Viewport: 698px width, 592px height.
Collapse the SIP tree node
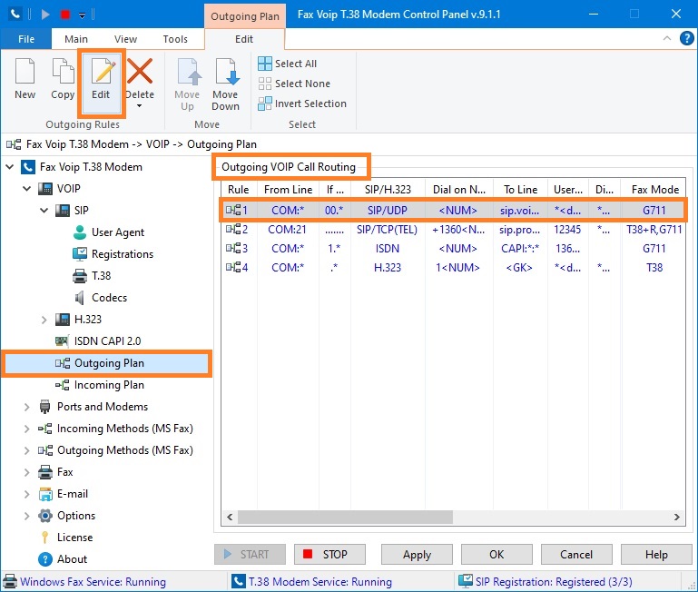(44, 211)
